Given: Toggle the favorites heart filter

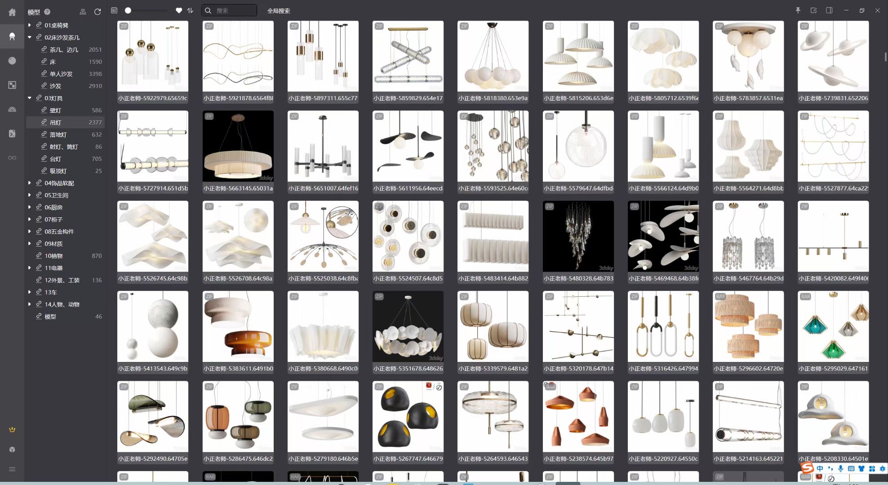Looking at the screenshot, I should tap(179, 10).
